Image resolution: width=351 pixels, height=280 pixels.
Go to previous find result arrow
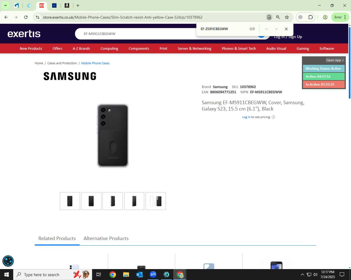266,29
